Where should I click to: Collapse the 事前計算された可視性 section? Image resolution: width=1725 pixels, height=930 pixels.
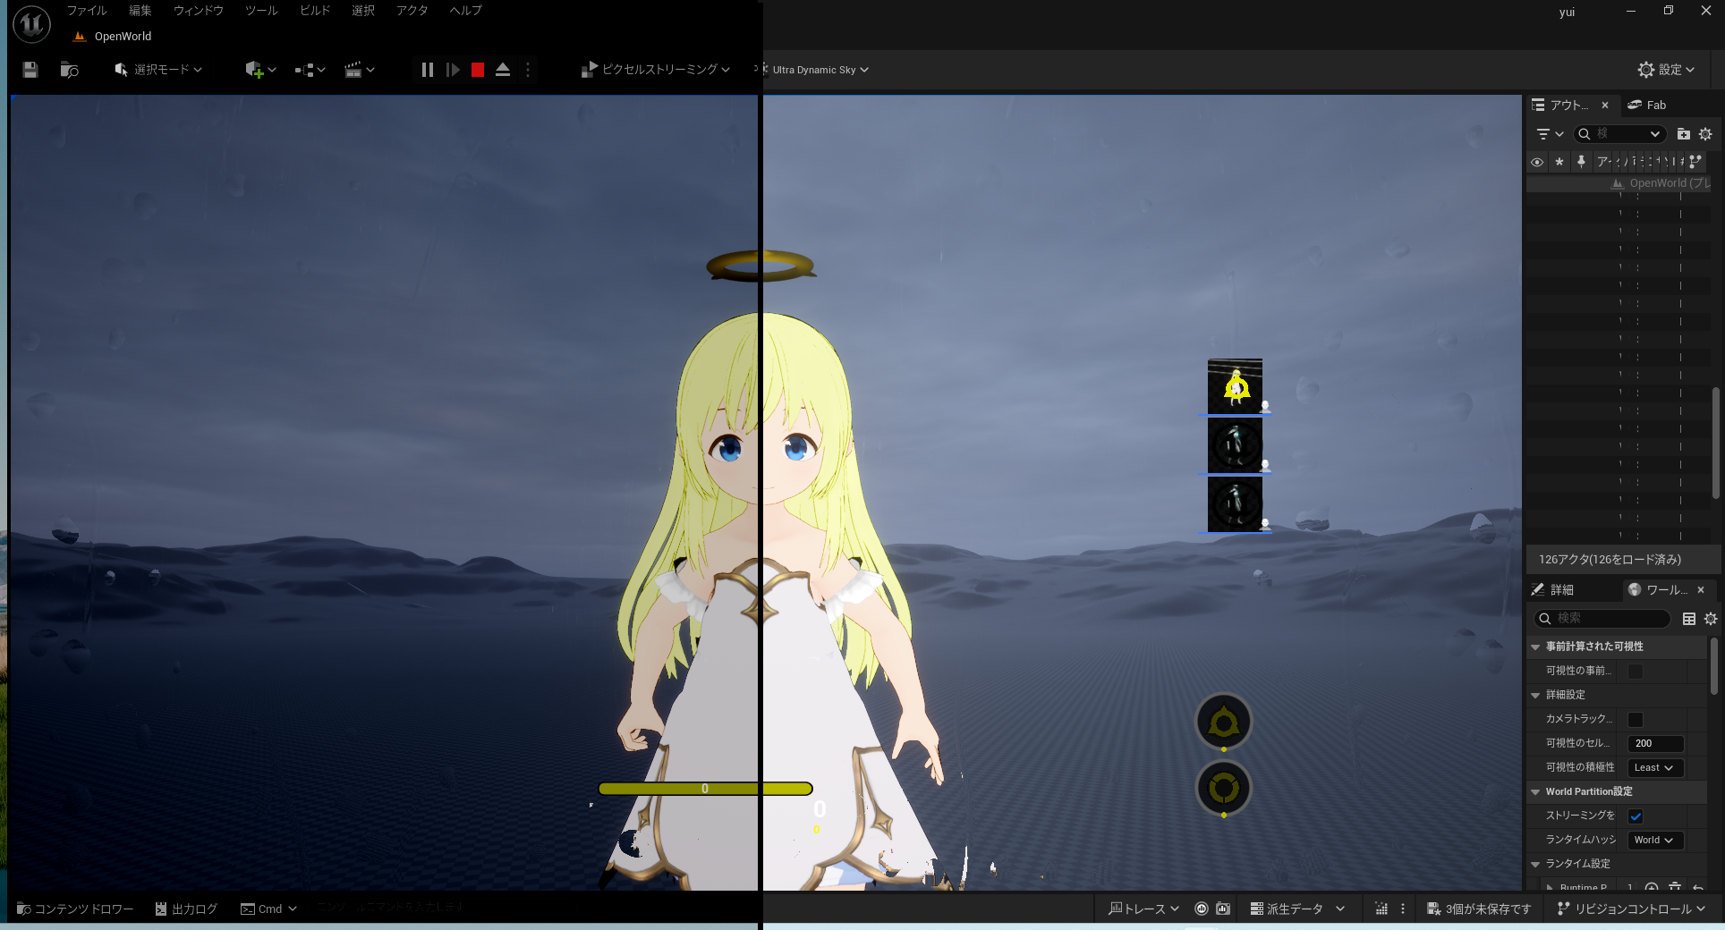pos(1535,647)
